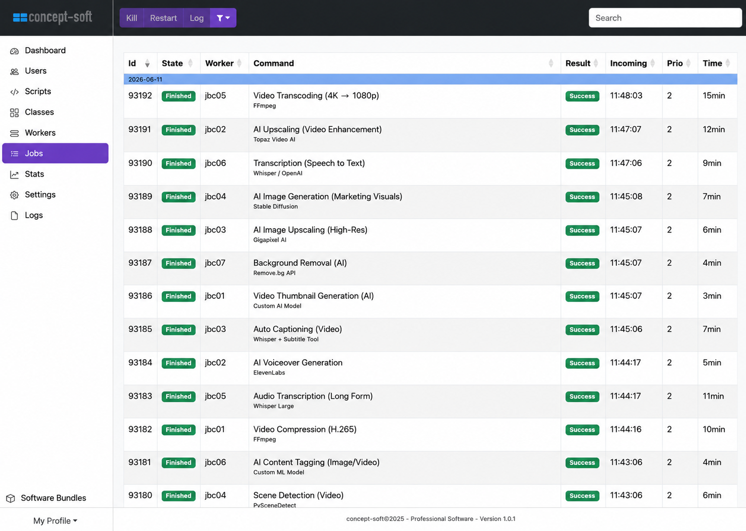This screenshot has width=746, height=531.
Task: Click the Settings gear icon
Action: click(15, 195)
